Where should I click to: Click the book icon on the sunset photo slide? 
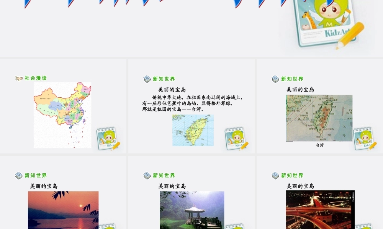(x=19, y=176)
